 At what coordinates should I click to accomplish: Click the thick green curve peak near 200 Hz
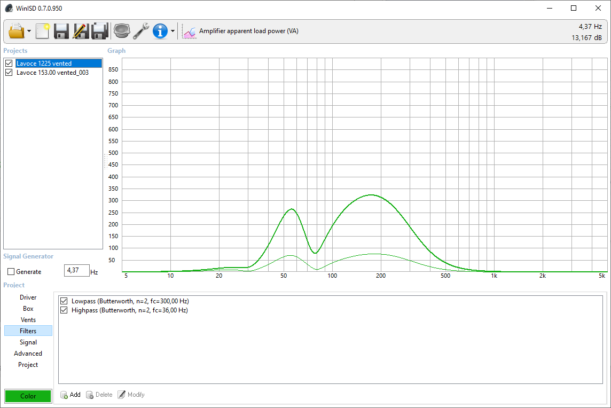[x=371, y=195]
